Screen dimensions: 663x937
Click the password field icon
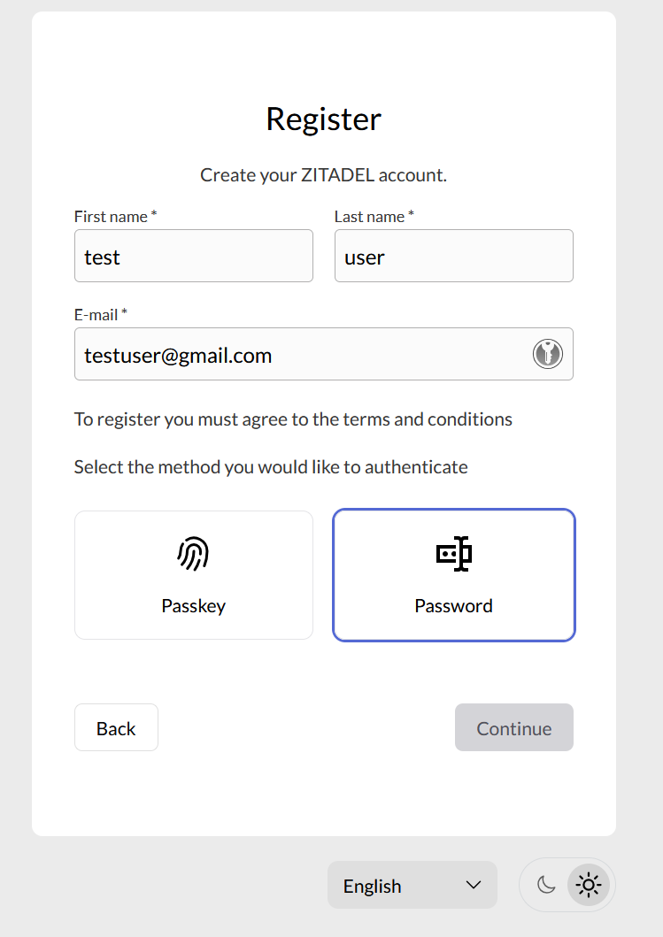tap(454, 554)
